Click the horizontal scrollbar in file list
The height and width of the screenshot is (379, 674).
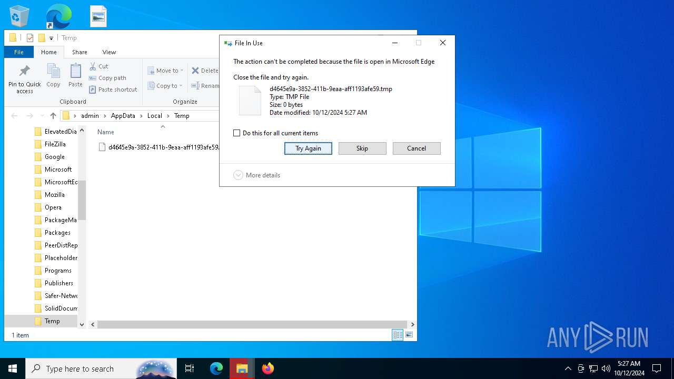[252, 325]
